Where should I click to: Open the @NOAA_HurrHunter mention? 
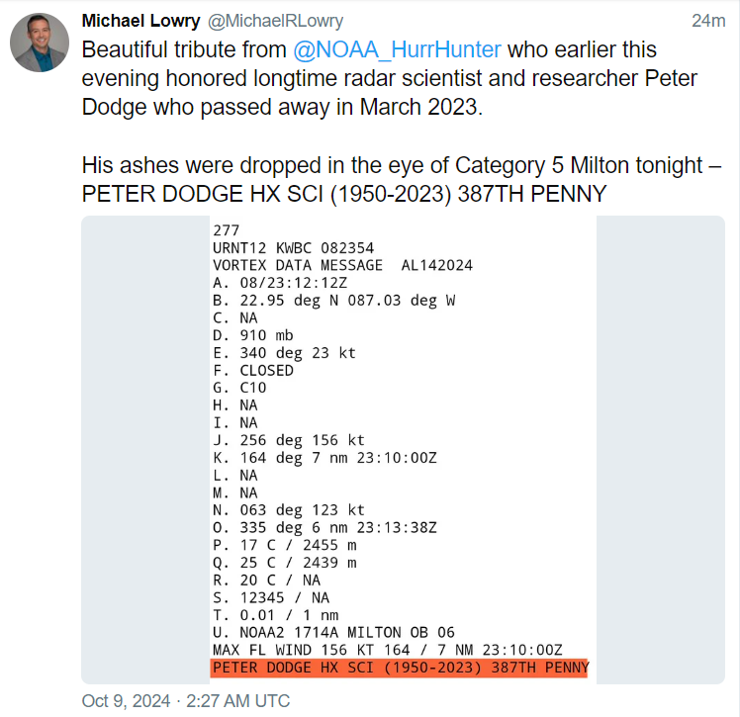(397, 50)
